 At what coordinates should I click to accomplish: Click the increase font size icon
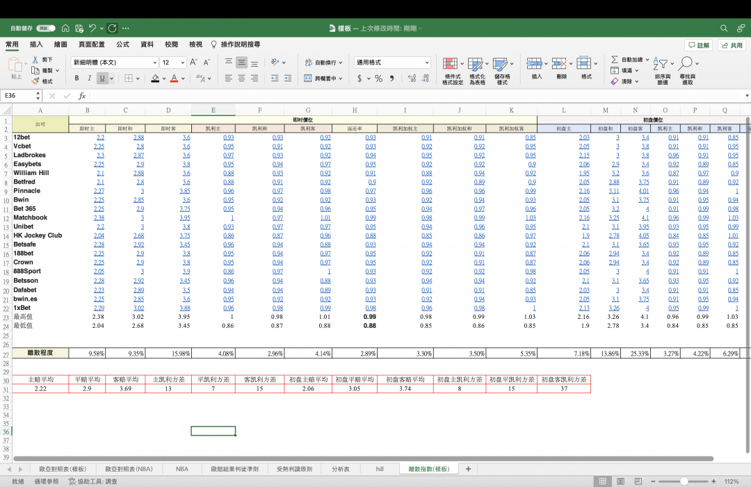pos(193,63)
